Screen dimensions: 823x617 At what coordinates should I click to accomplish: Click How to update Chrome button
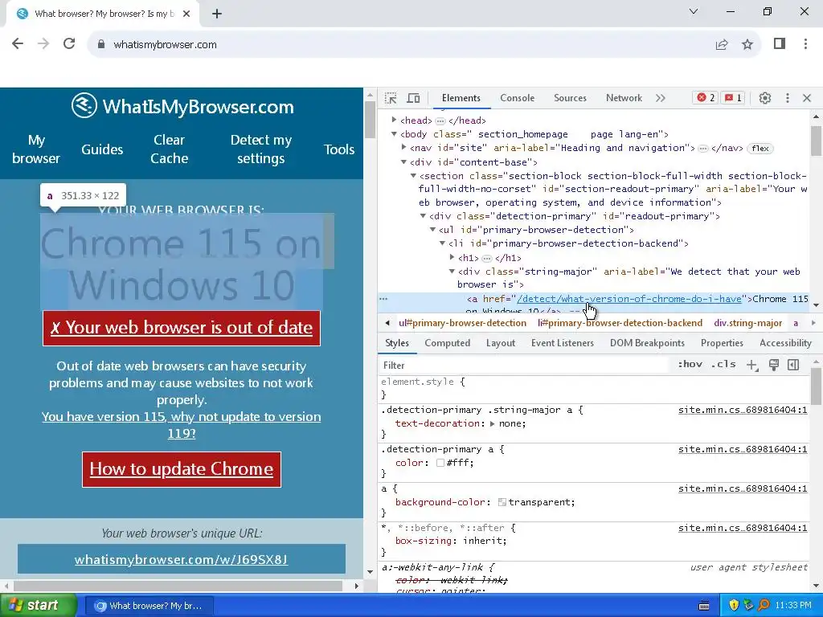pos(182,469)
